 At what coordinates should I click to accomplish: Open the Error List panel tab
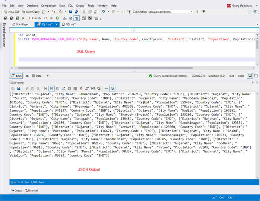[32, 191]
